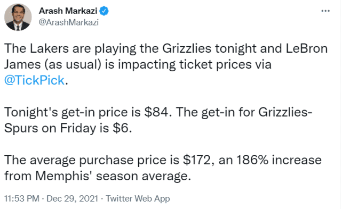The image size is (342, 209).
Task: Click the word Spurs in the tweet
Action: (x=21, y=128)
